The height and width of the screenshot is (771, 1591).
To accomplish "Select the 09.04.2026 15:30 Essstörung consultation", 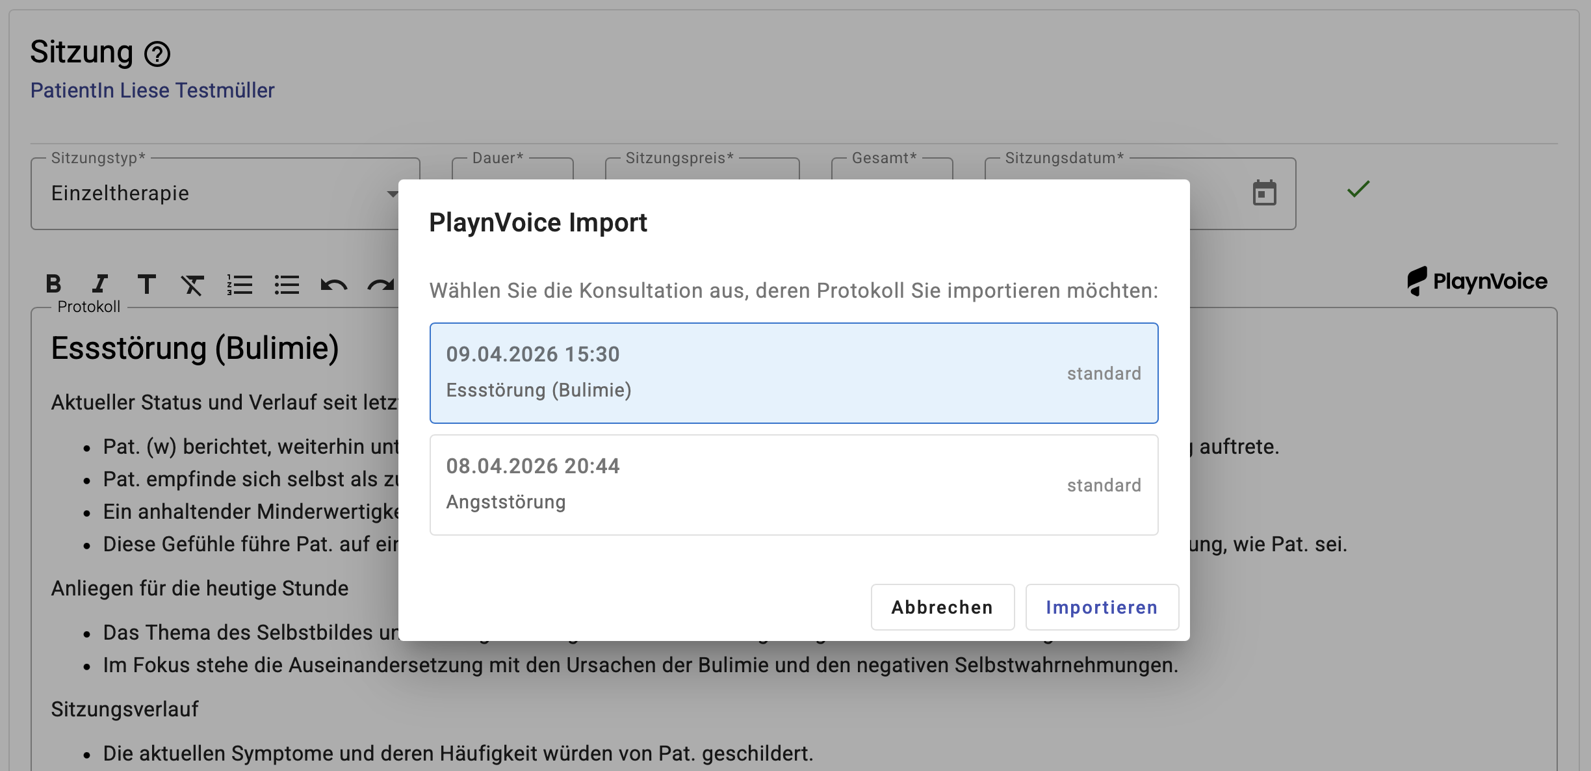I will [794, 373].
